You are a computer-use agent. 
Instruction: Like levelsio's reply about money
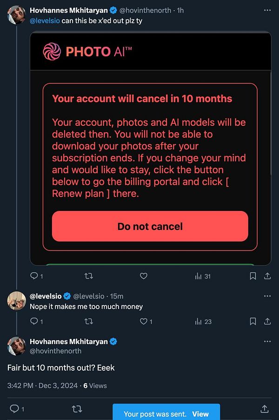pos(144,321)
